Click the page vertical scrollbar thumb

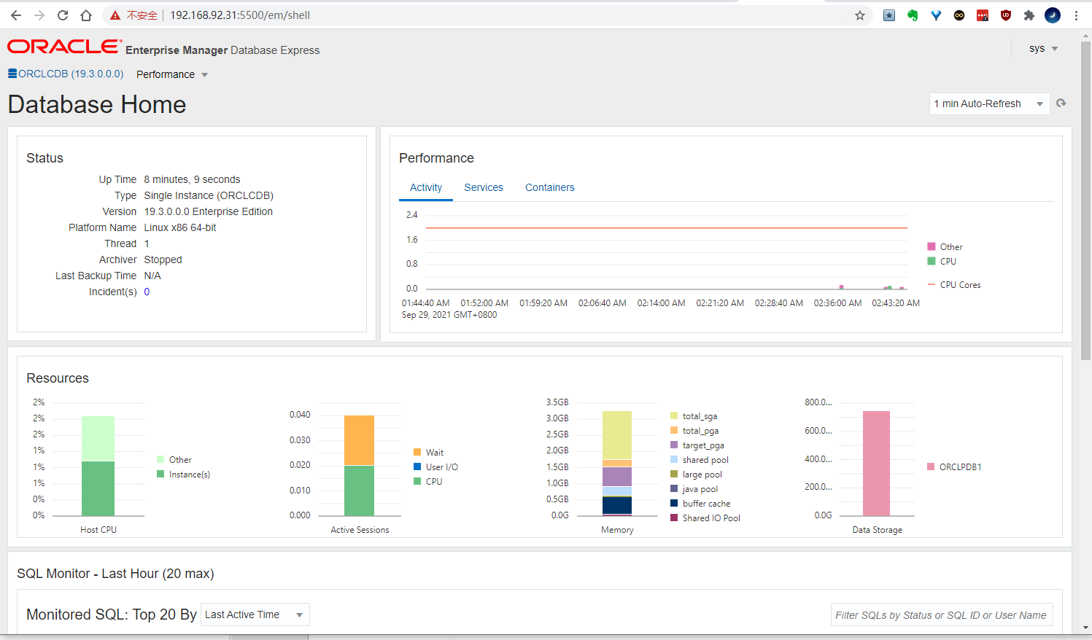pos(1085,200)
